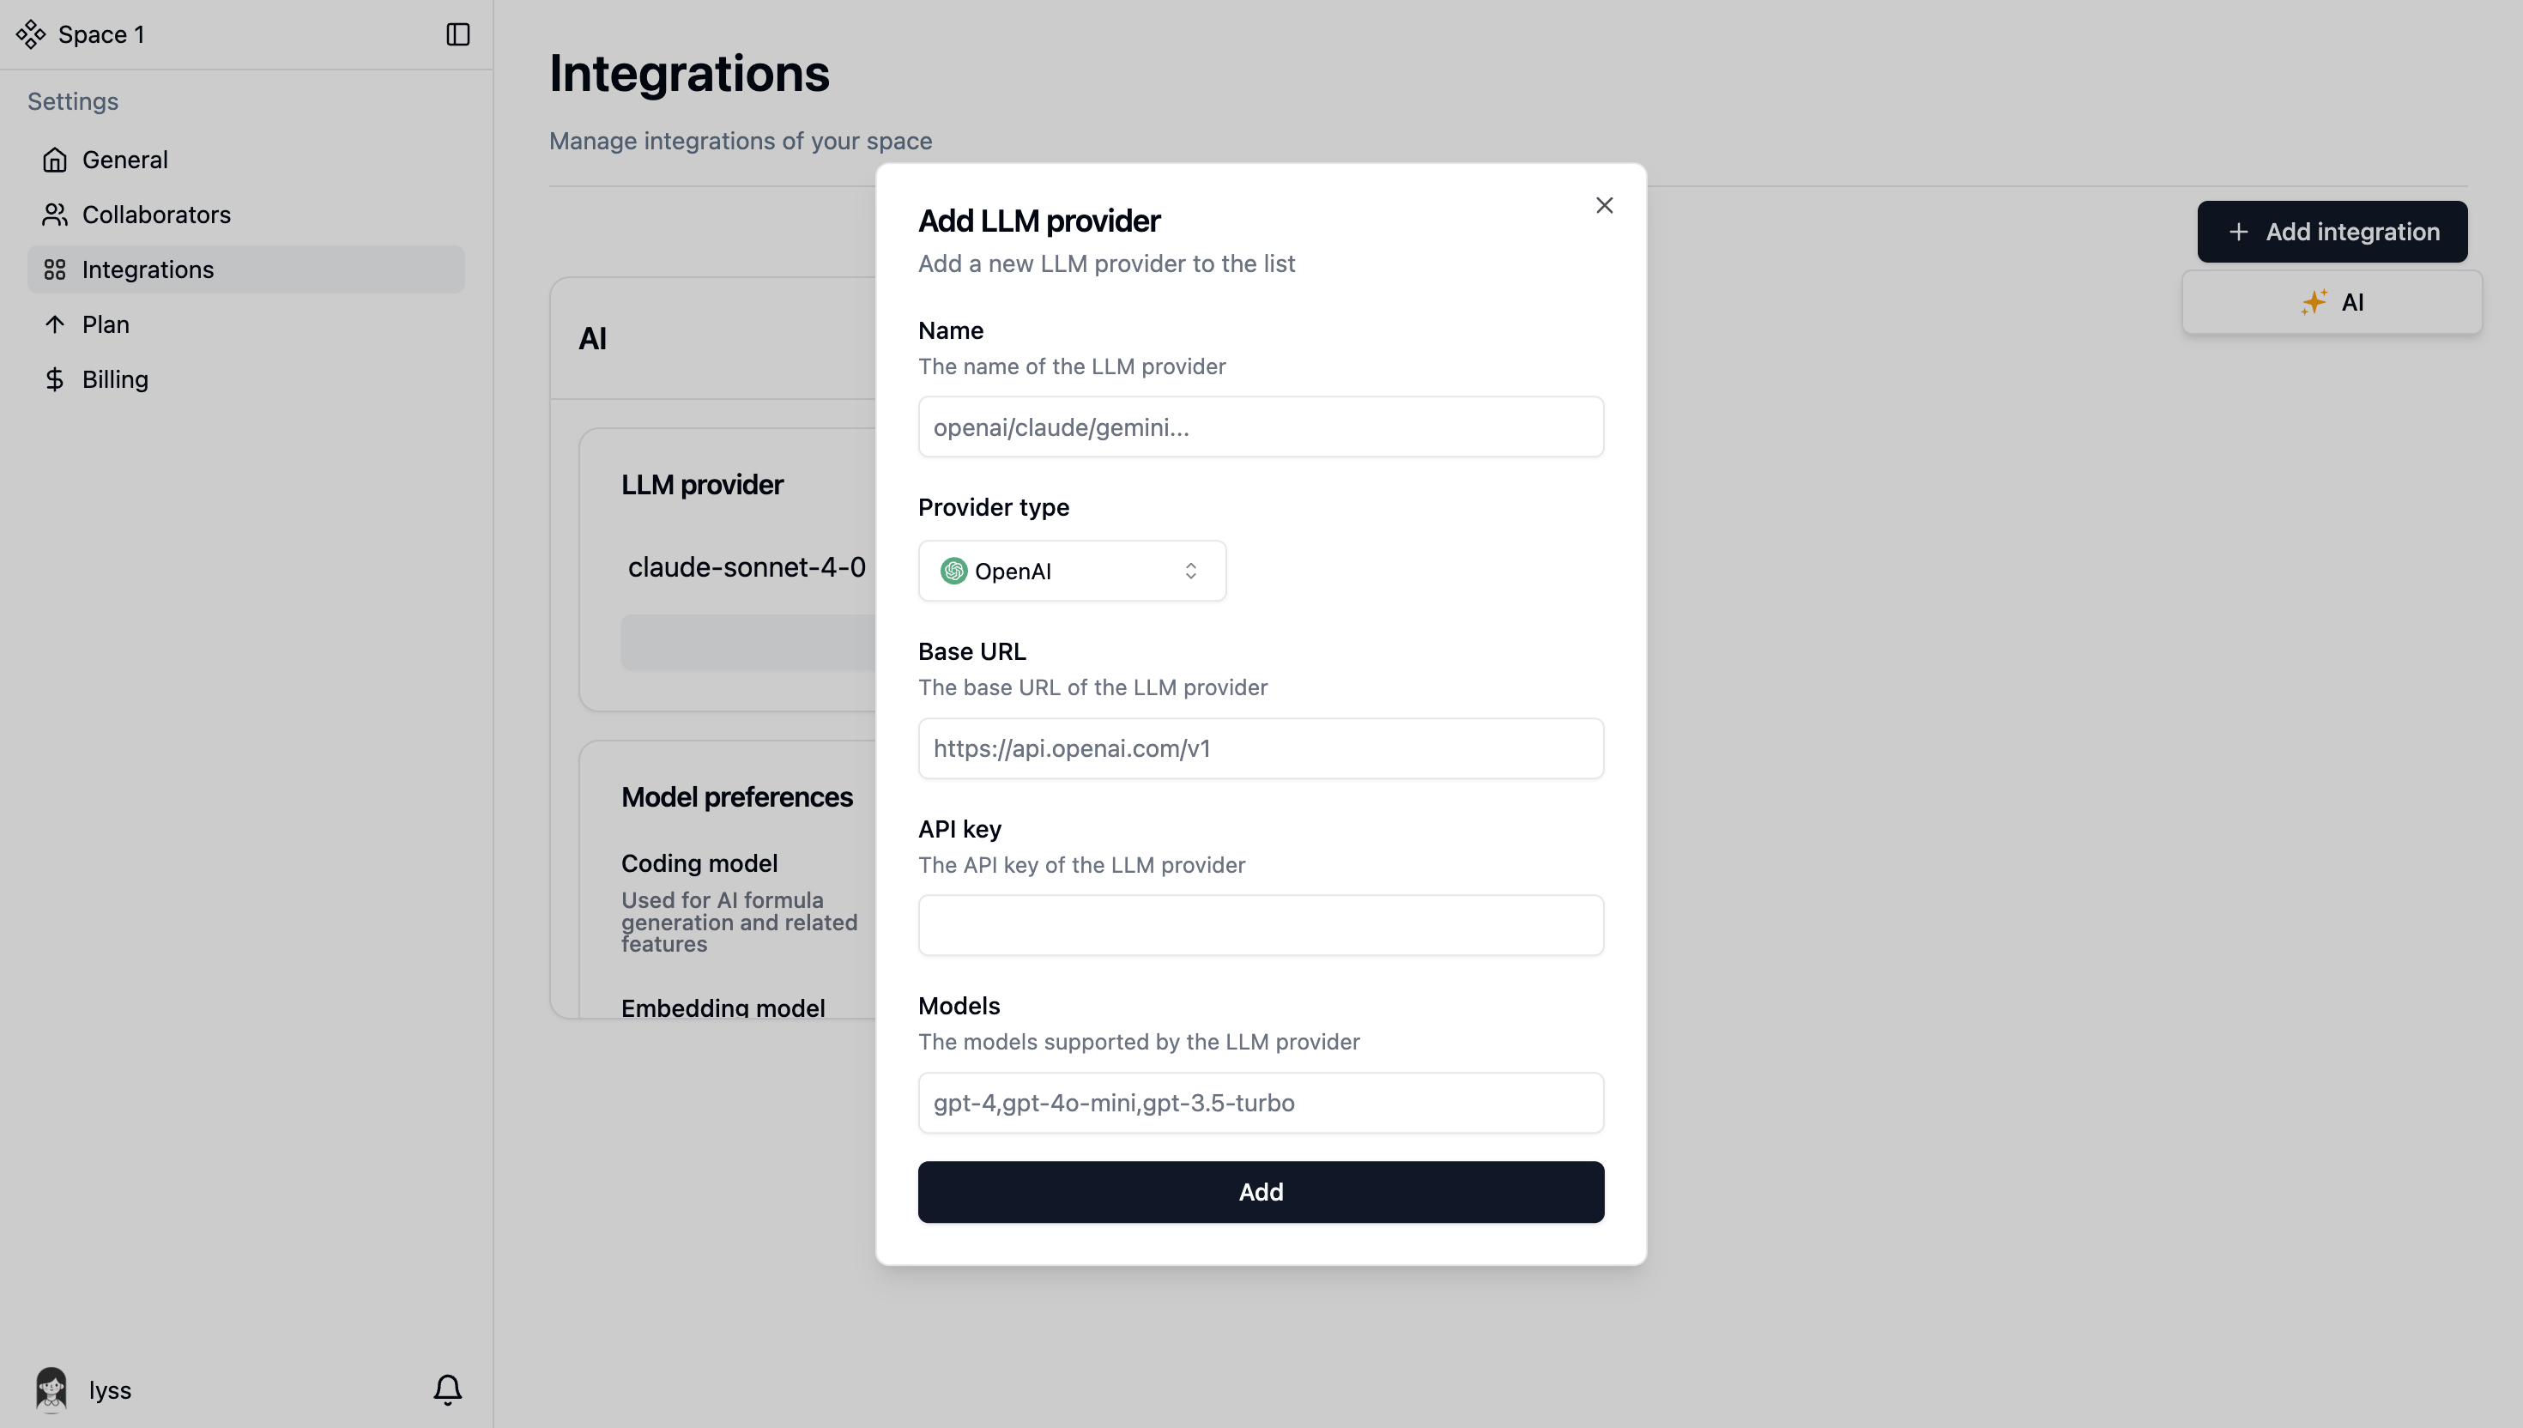
Task: Click the Models input field
Action: [x=1261, y=1103]
